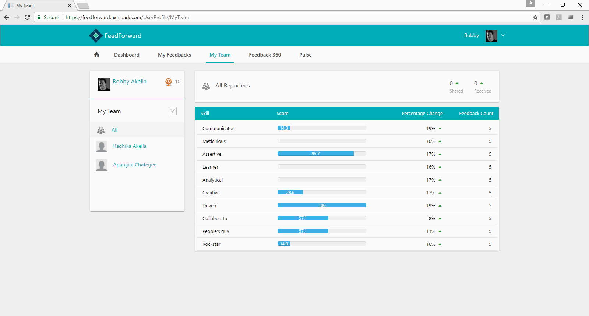Reload the page with the refresh icon

[x=27, y=17]
